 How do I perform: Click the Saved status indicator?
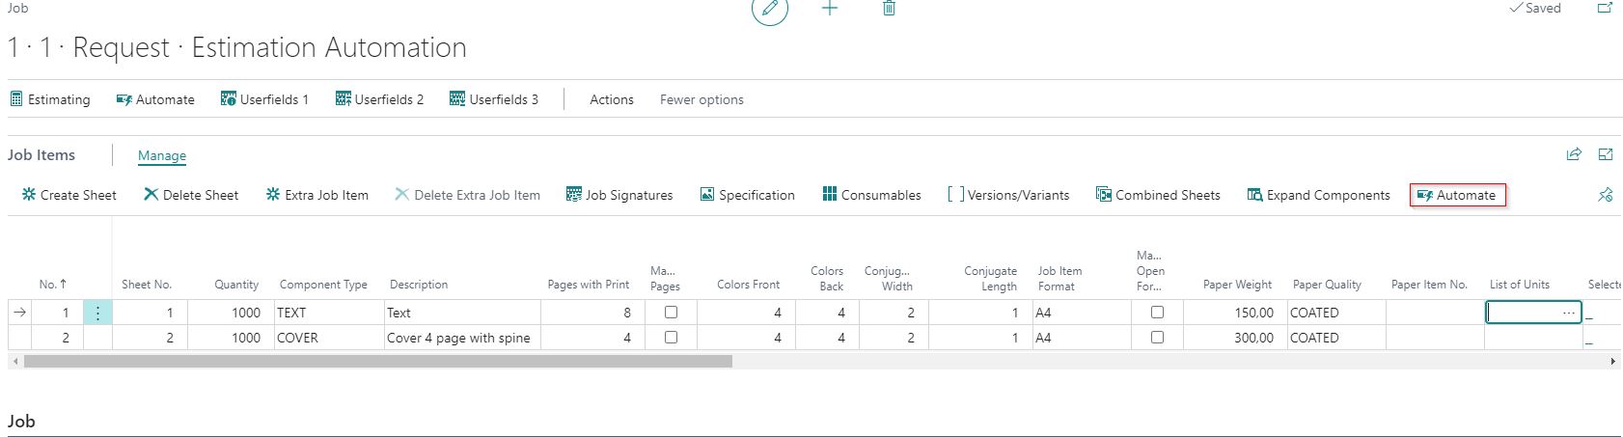[x=1534, y=8]
